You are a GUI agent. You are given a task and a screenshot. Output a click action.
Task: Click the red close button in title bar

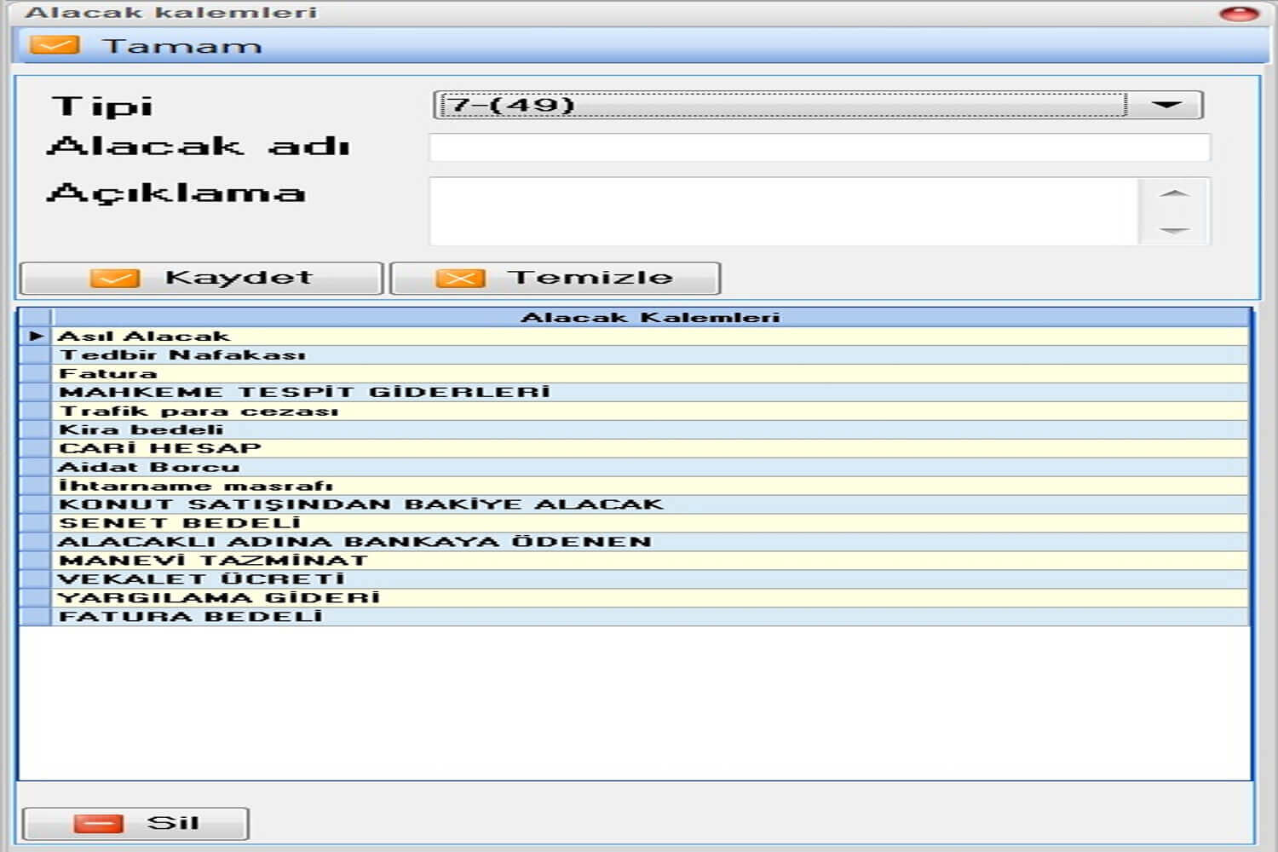[x=1238, y=13]
